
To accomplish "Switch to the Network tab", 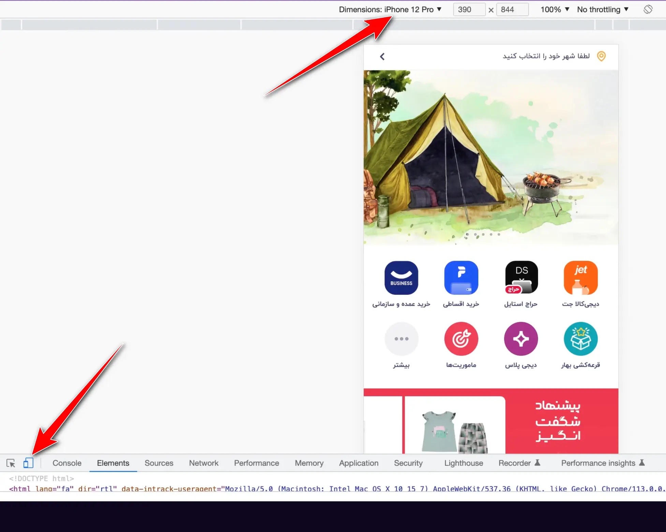I will [x=204, y=463].
